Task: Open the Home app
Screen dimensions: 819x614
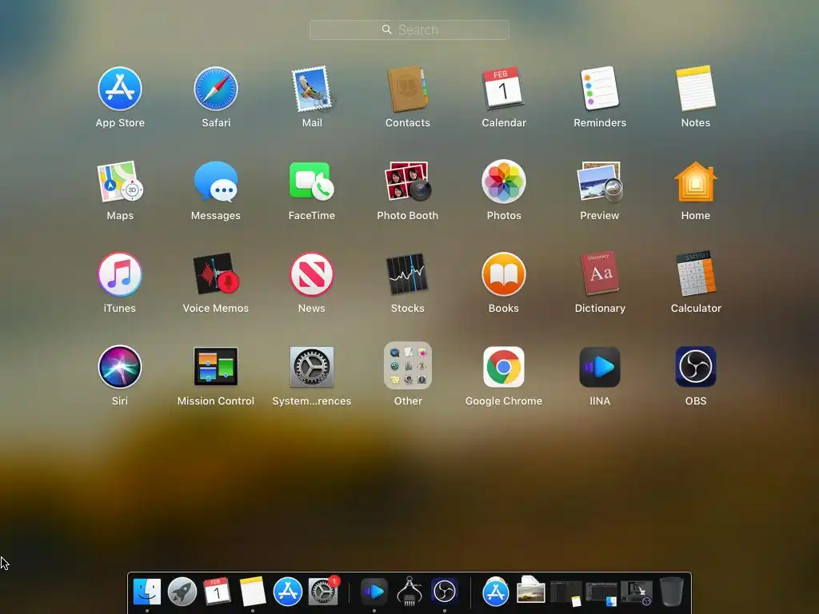Action: coord(696,181)
